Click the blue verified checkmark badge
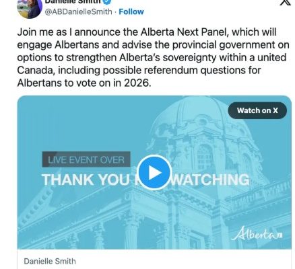The image size is (295, 269). pyautogui.click(x=107, y=1)
